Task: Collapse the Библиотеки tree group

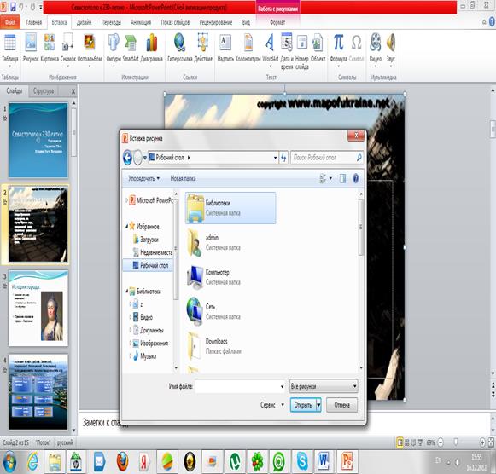Action: [126, 292]
